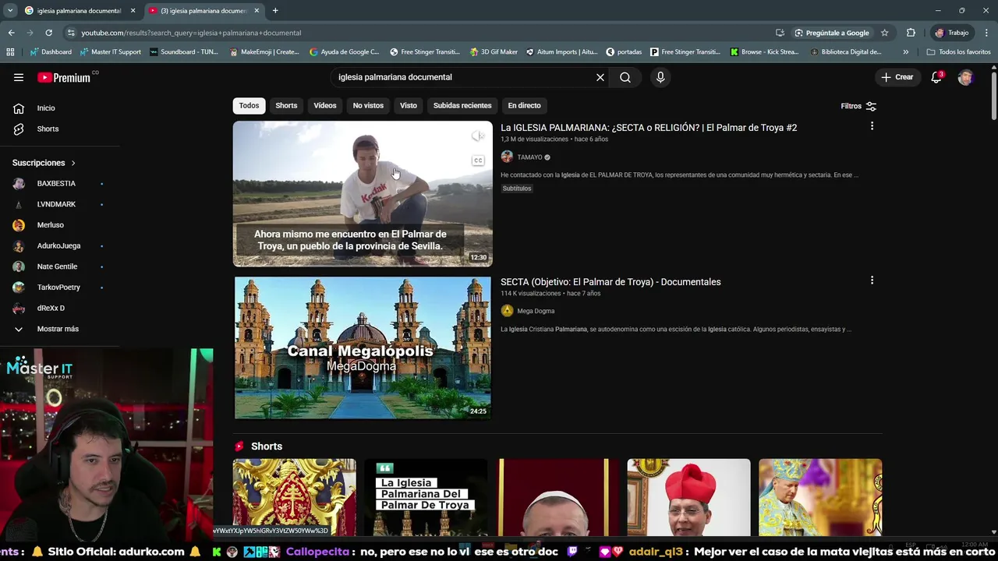
Task: Open Canal Megalópolis video thumbnail
Action: [x=363, y=348]
